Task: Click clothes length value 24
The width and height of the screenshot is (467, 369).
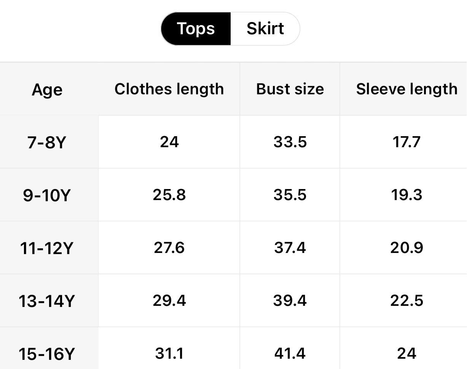Action: [x=169, y=142]
